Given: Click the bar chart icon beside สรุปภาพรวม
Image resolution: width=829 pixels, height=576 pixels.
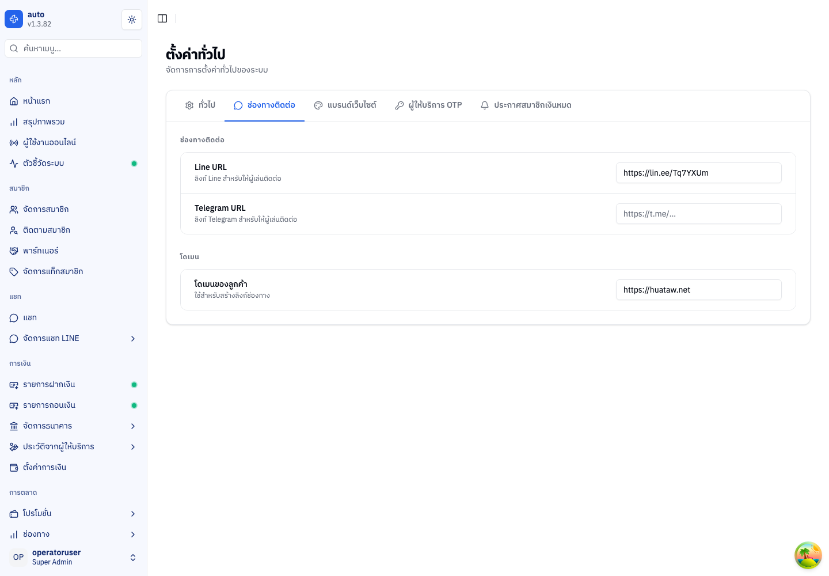Looking at the screenshot, I should [x=14, y=122].
